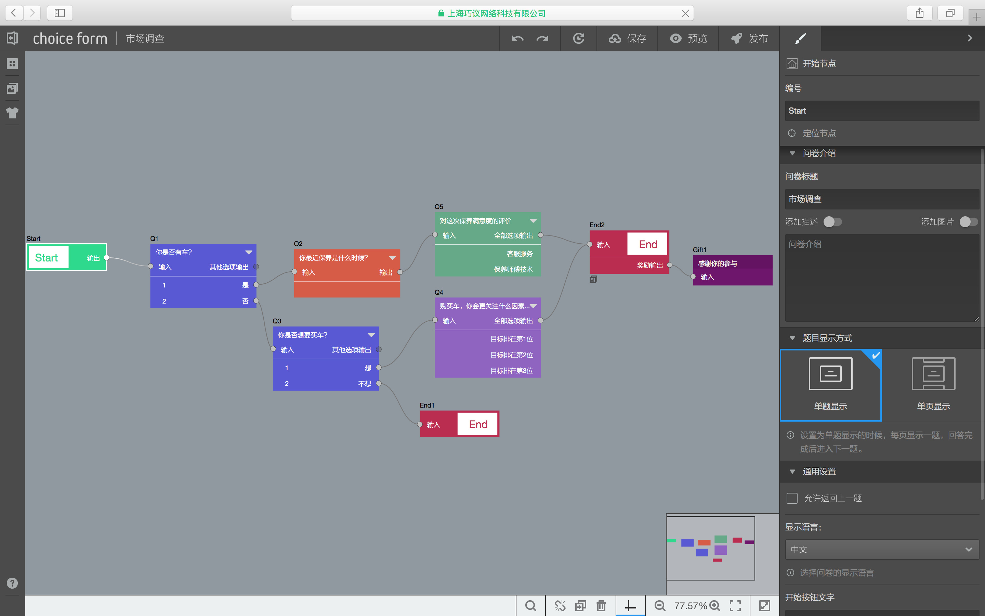
Task: Collapse the 题目显示方式 section
Action: coord(792,338)
